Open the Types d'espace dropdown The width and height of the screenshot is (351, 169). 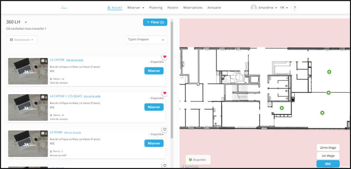click(x=146, y=40)
